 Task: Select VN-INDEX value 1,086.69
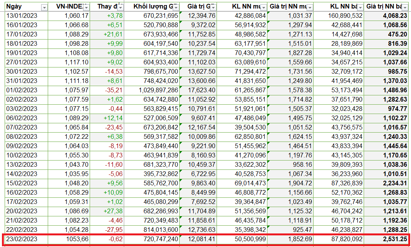[69, 211]
